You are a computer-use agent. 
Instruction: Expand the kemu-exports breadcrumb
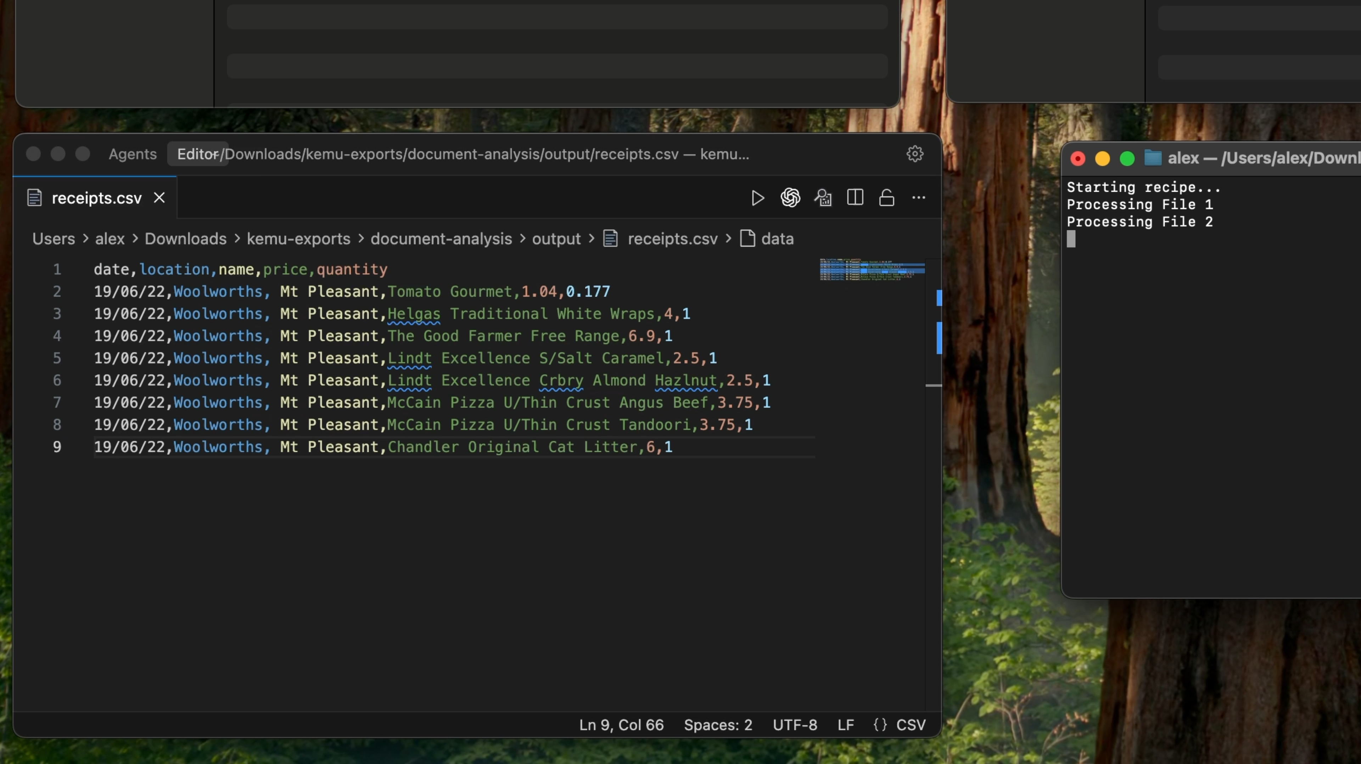point(298,239)
